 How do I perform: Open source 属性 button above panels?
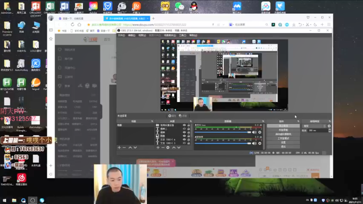click(x=172, y=116)
